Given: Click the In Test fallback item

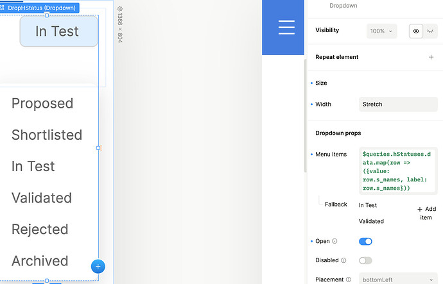Looking at the screenshot, I should tap(368, 205).
